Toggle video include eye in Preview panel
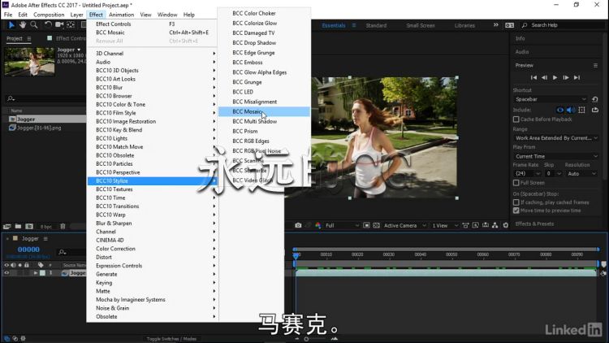 click(559, 110)
